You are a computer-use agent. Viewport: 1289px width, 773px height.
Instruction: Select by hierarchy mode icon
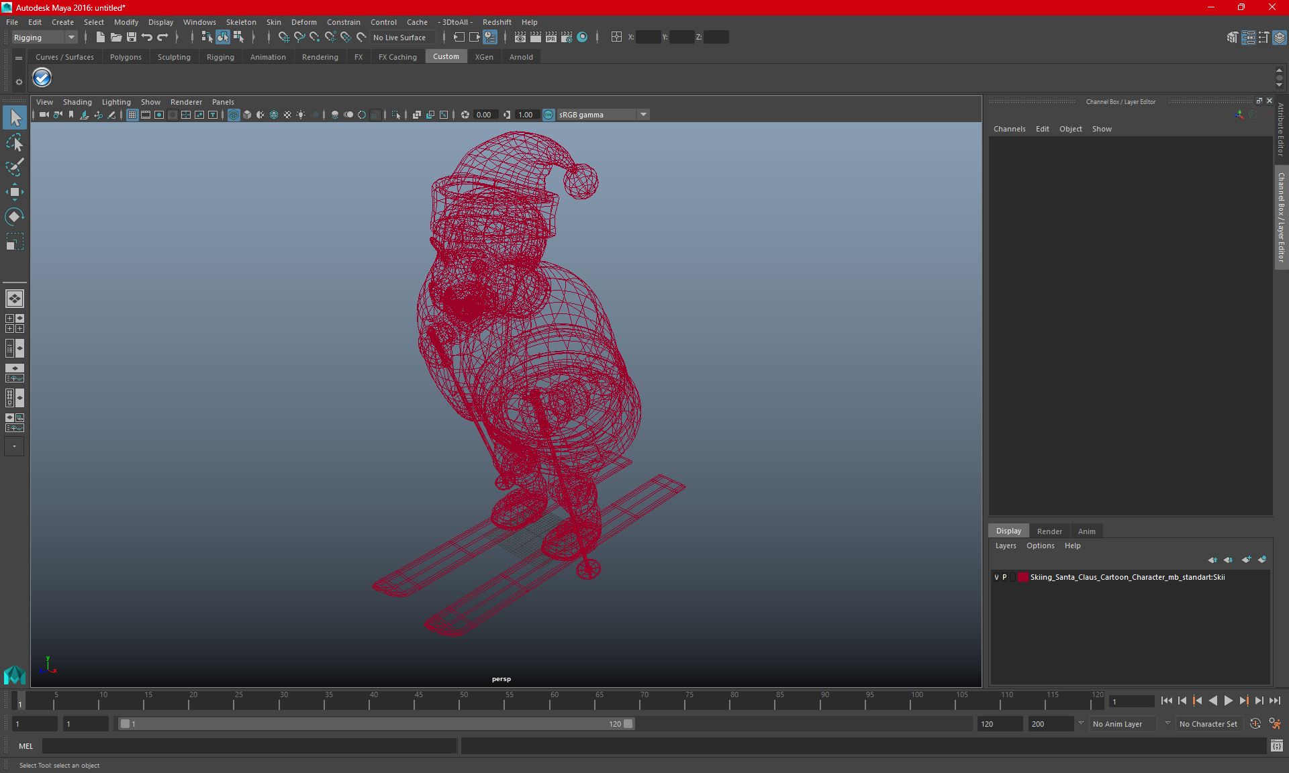(207, 38)
